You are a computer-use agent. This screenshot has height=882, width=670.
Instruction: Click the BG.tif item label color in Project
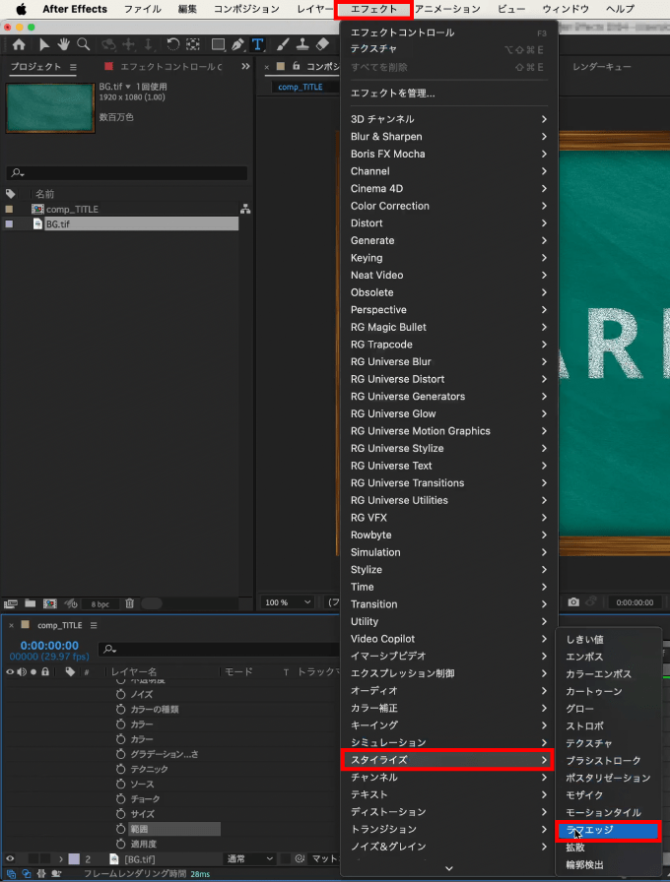9,223
